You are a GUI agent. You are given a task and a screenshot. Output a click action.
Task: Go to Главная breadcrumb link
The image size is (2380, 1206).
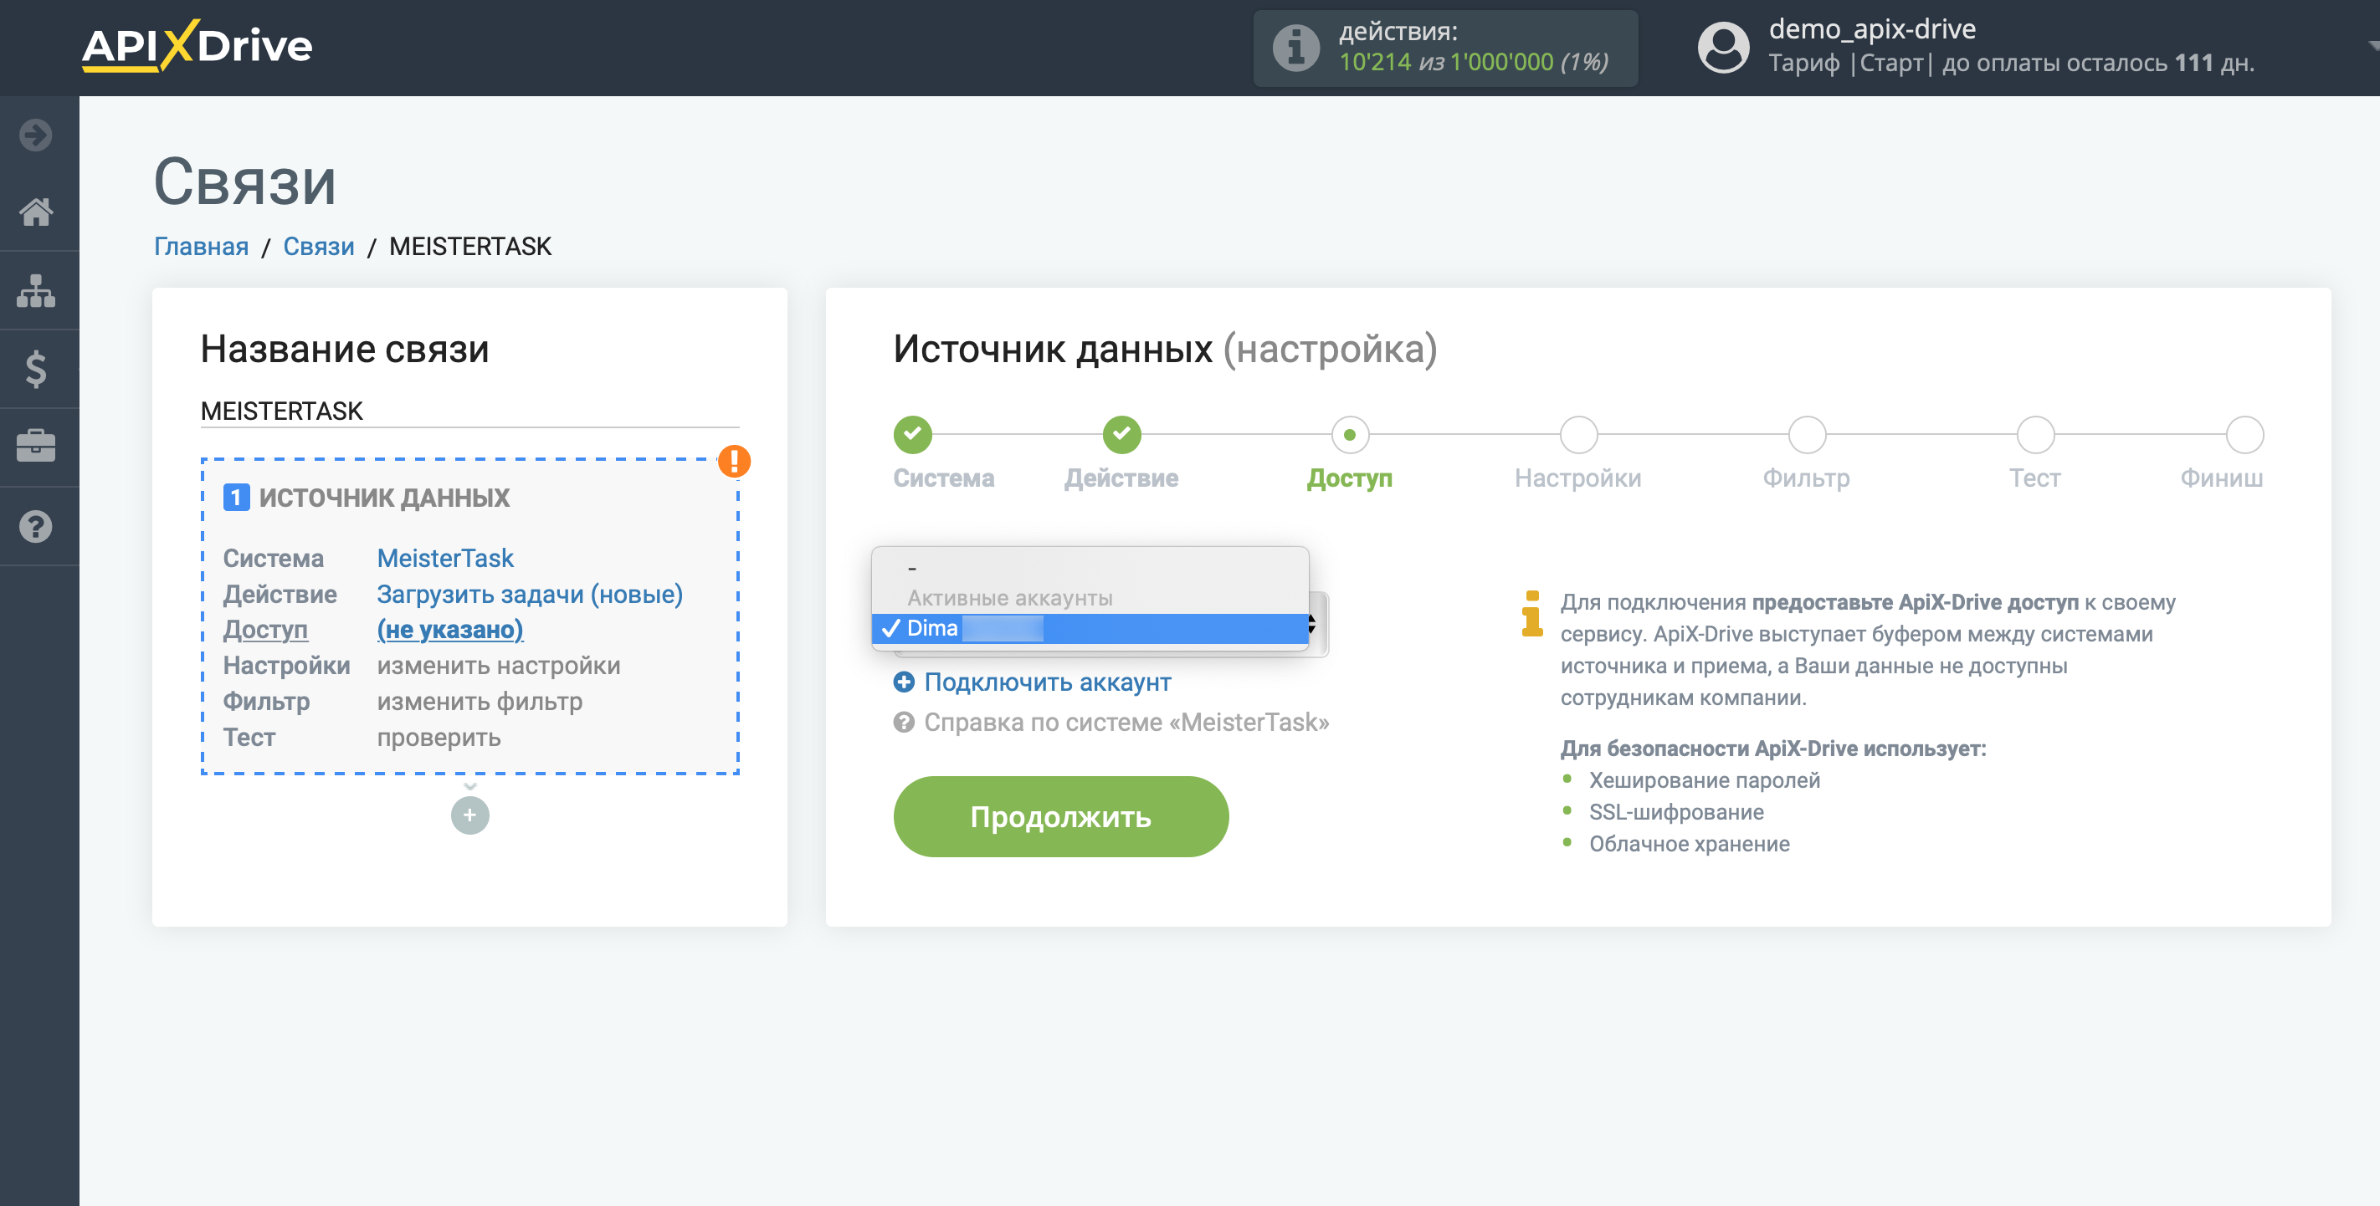click(201, 247)
